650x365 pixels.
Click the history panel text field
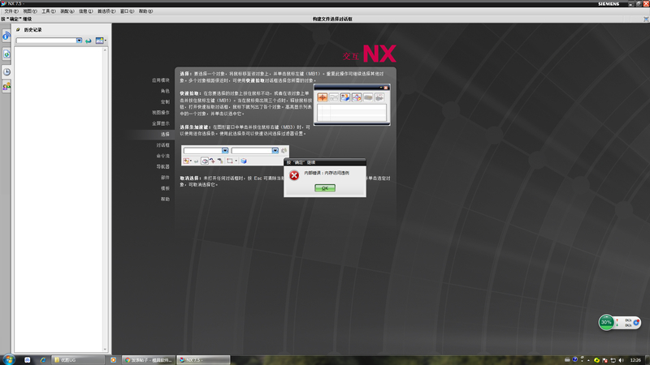pyautogui.click(x=46, y=41)
